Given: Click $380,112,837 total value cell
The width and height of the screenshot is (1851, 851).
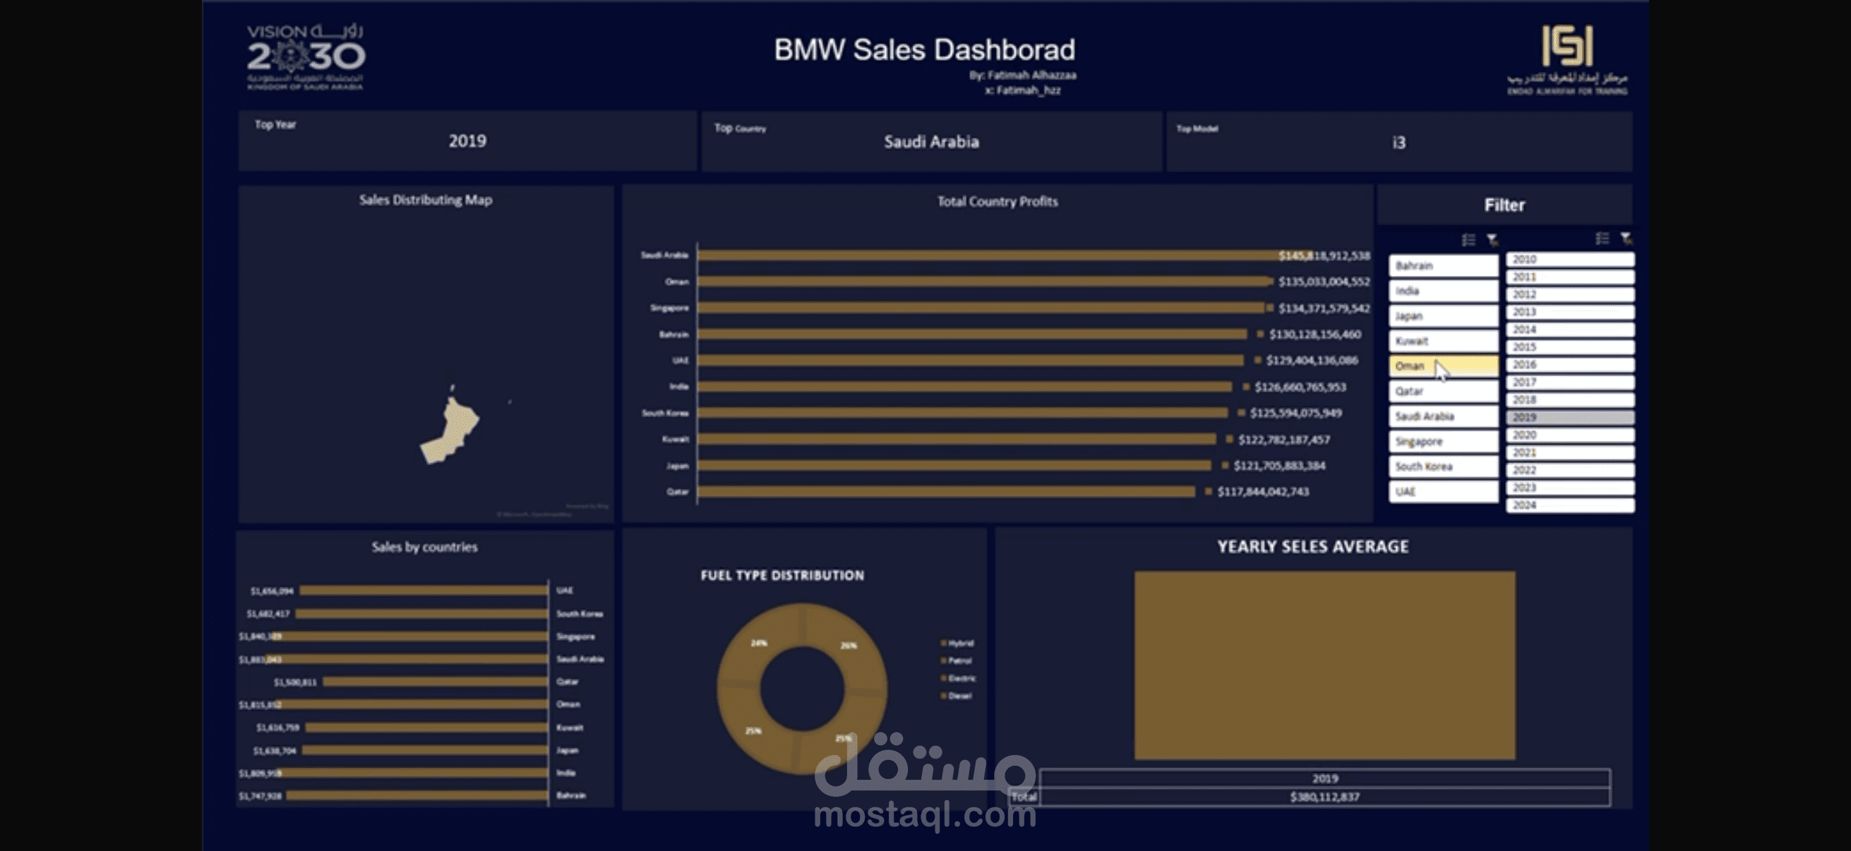Looking at the screenshot, I should coord(1325,797).
